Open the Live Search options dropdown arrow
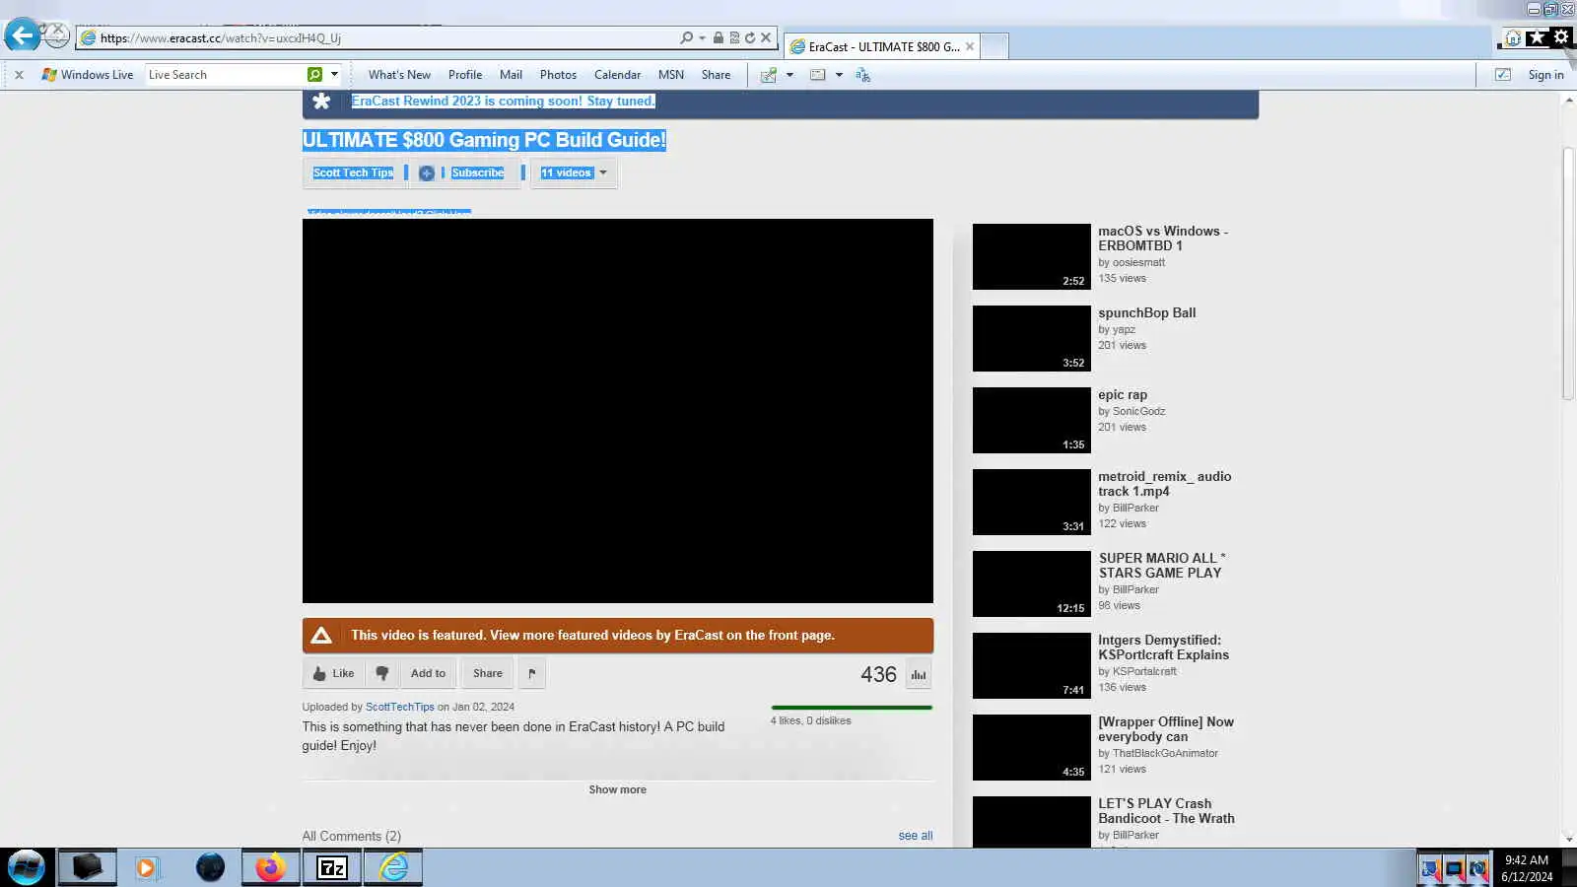 (x=335, y=75)
